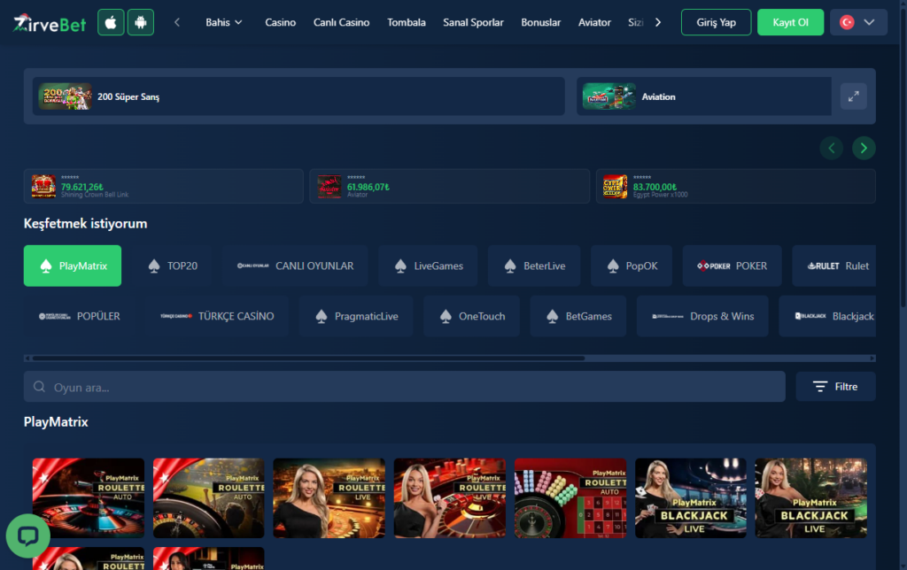Select the POKER category

[x=733, y=266]
